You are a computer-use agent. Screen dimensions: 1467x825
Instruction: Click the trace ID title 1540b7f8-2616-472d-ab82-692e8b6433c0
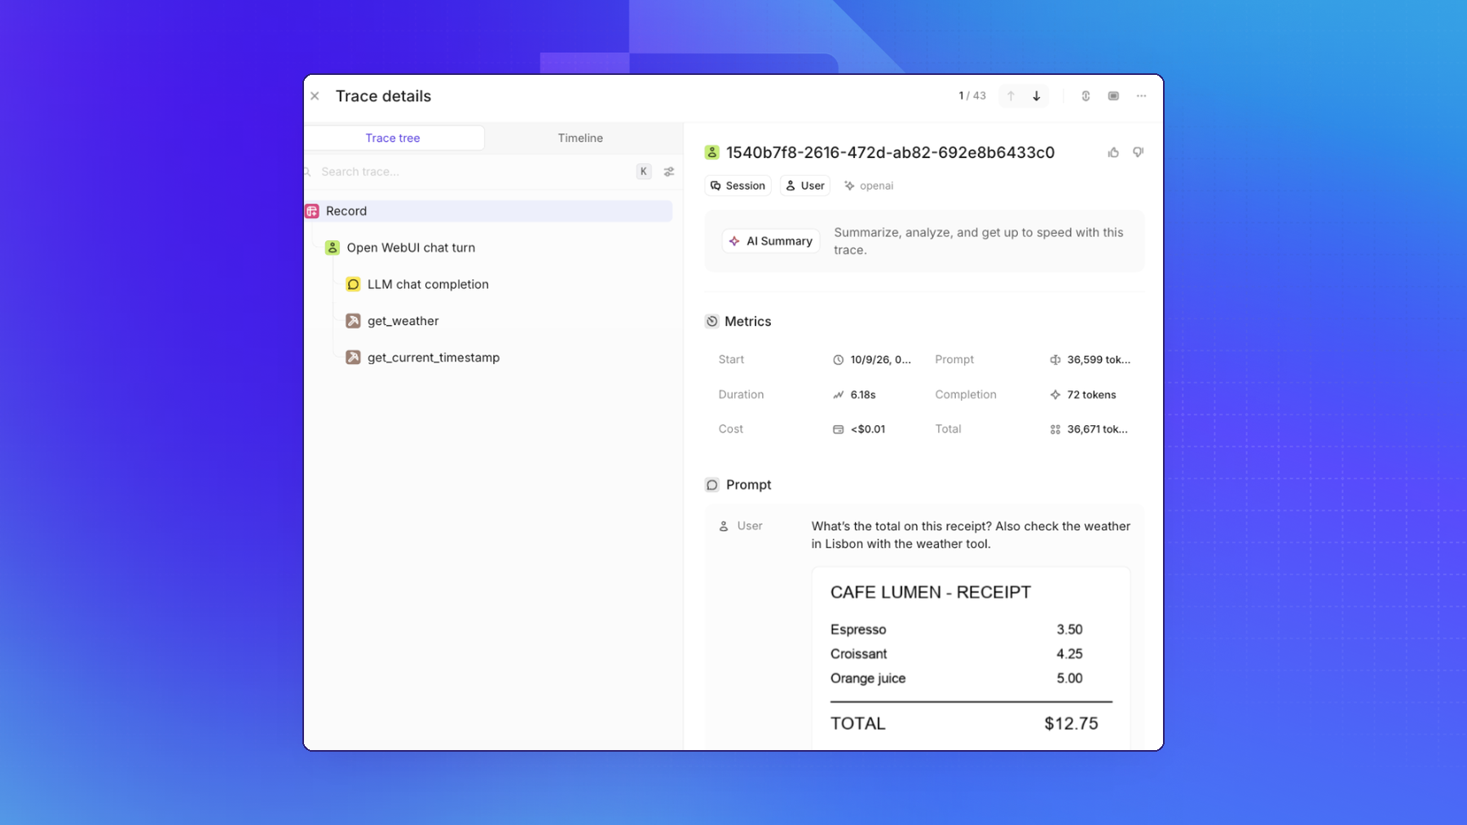click(890, 152)
